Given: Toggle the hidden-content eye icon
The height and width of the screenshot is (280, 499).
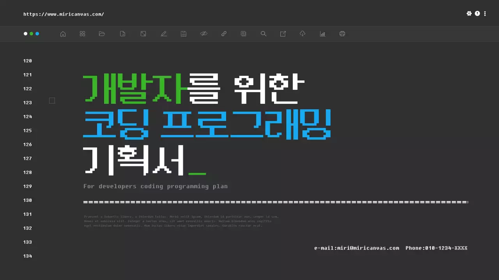Looking at the screenshot, I should click(x=204, y=33).
